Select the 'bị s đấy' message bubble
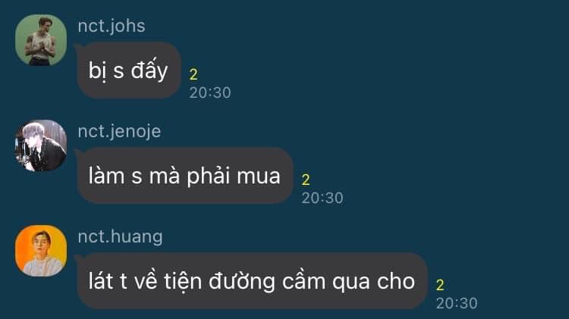The height and width of the screenshot is (319, 569). (x=129, y=70)
